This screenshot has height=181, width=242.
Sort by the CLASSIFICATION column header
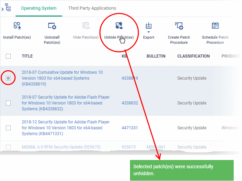193,56
